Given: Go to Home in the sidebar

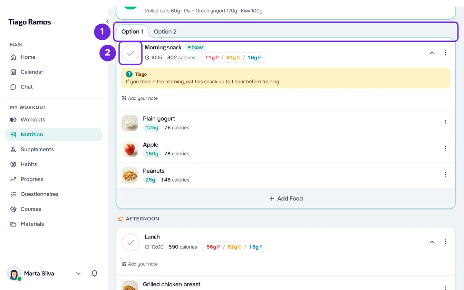Looking at the screenshot, I should tap(54, 57).
